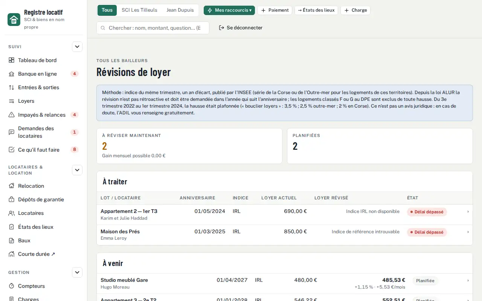Click the Baux document icon
The image size is (482, 301).
click(x=11, y=240)
